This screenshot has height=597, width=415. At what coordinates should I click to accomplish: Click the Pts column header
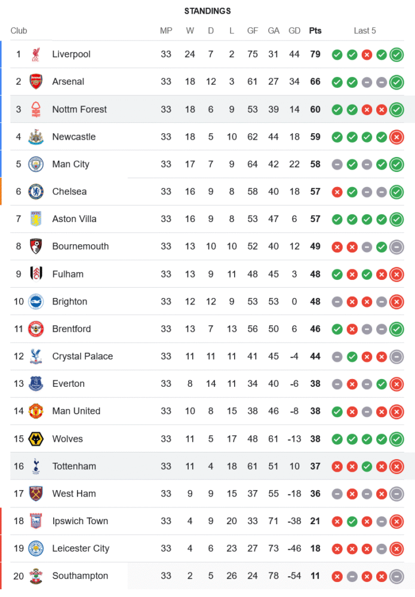(x=315, y=30)
